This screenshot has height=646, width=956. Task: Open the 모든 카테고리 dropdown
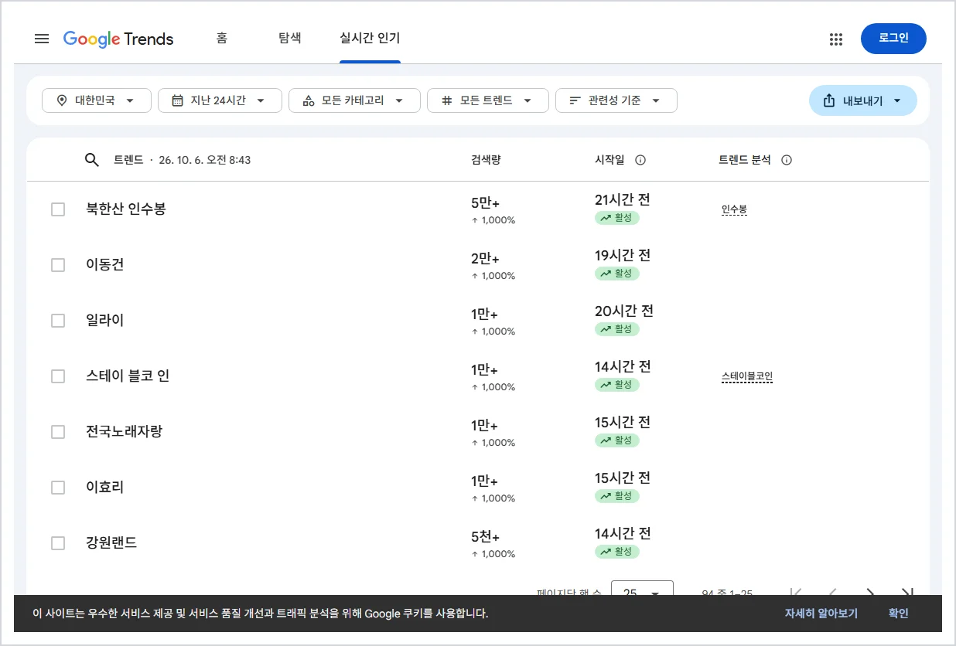coord(354,100)
